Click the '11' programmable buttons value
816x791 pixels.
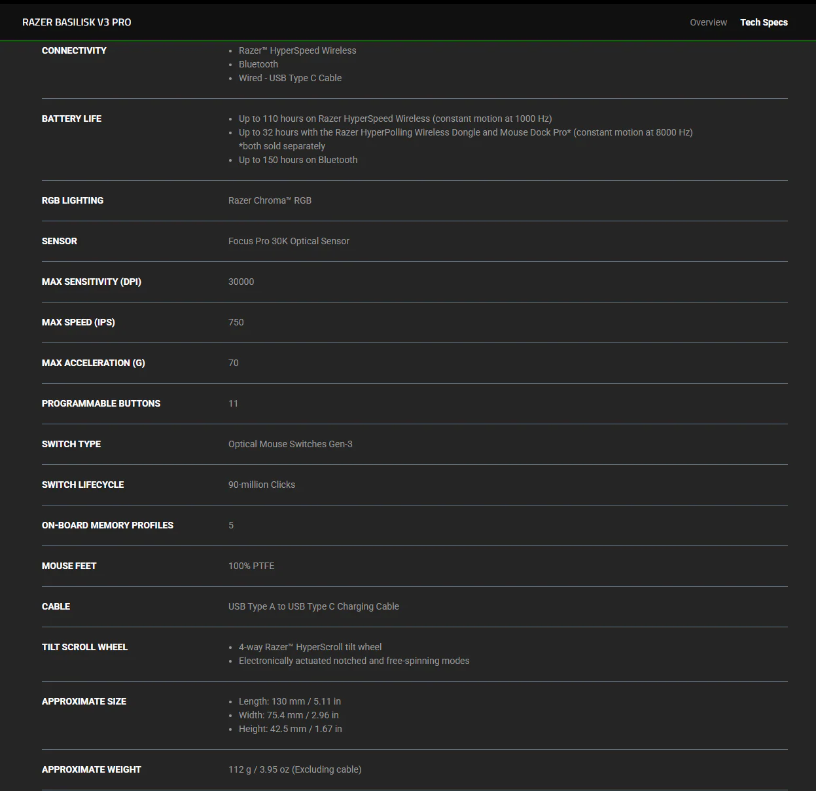[233, 403]
